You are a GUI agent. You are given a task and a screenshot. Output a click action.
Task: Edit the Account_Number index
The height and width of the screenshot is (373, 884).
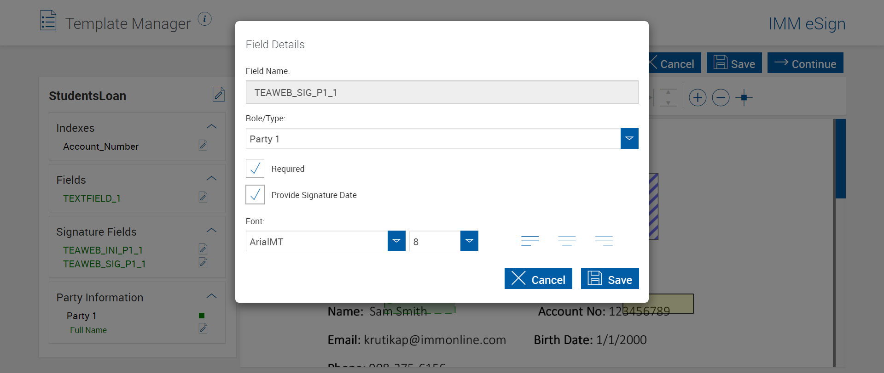point(203,146)
